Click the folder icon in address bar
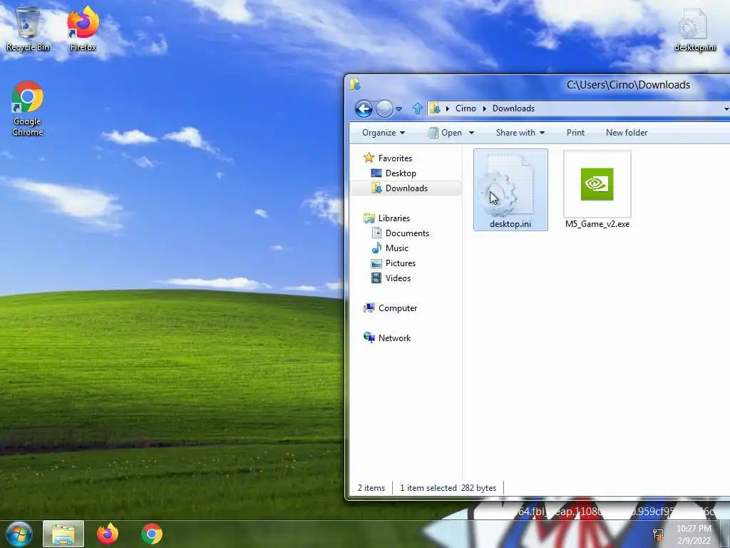 [435, 108]
